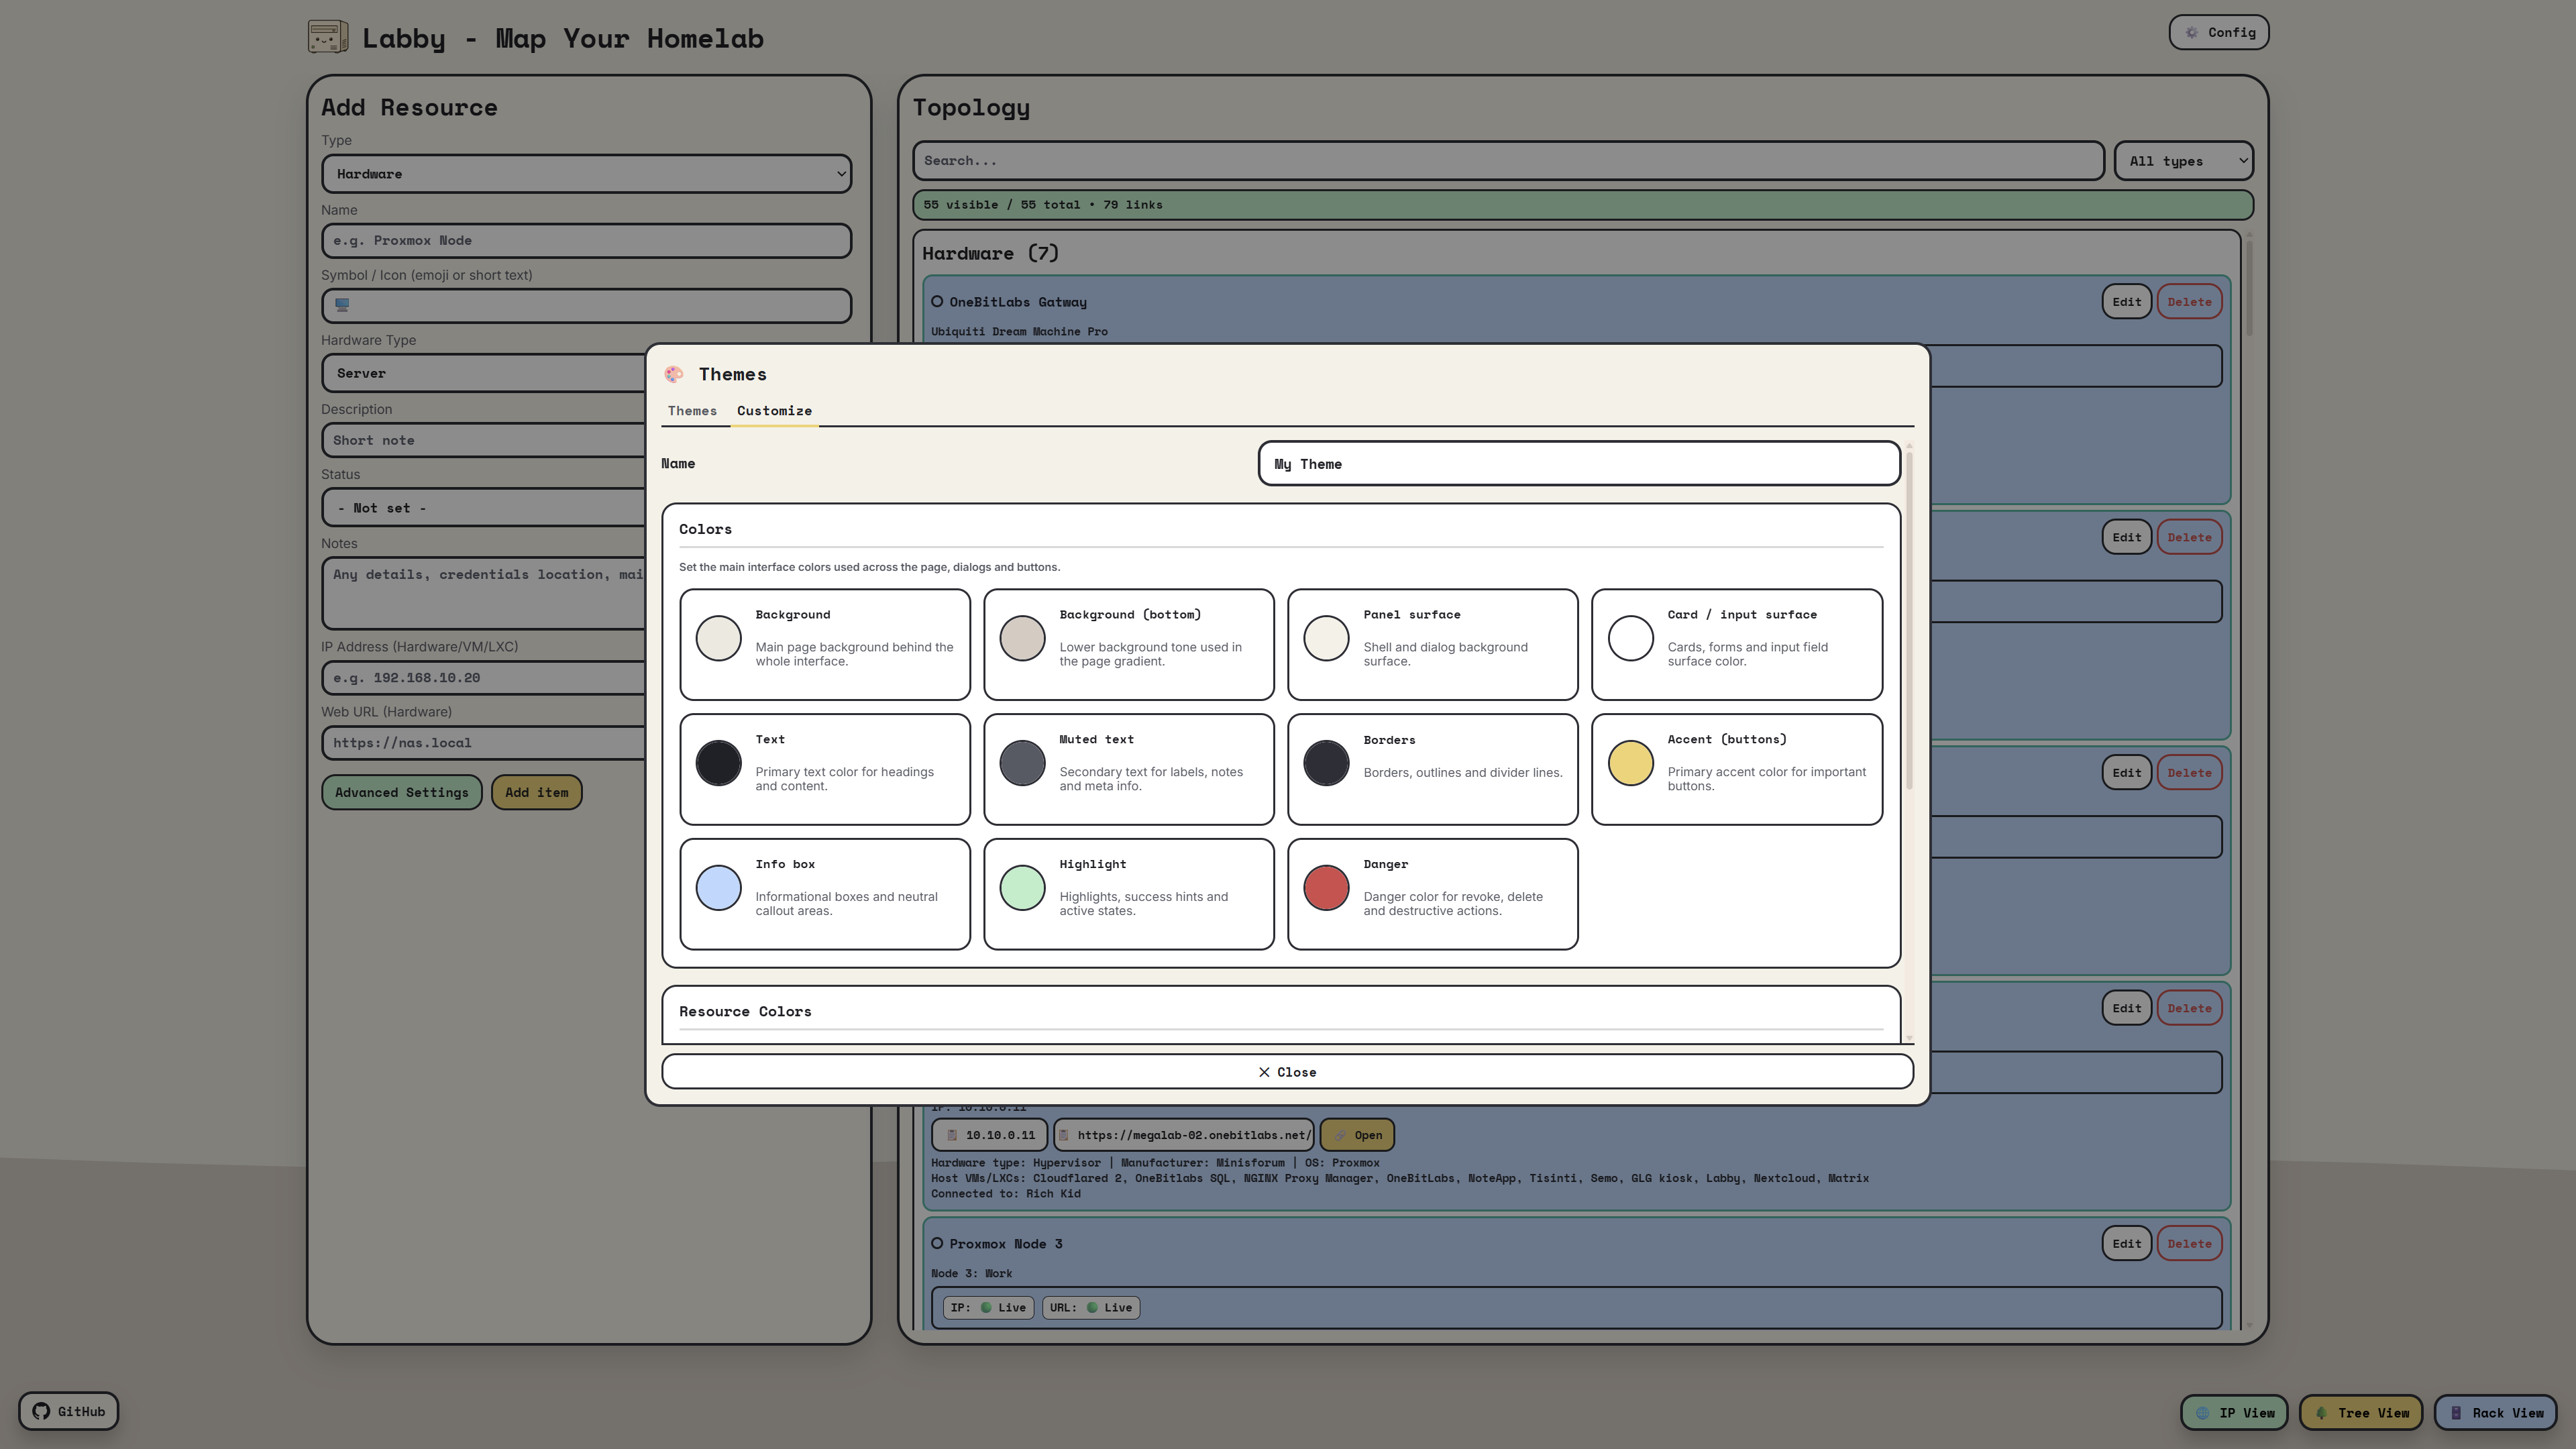Image resolution: width=2576 pixels, height=1449 pixels.
Task: Pick the Highlight color swatch
Action: point(1022,888)
